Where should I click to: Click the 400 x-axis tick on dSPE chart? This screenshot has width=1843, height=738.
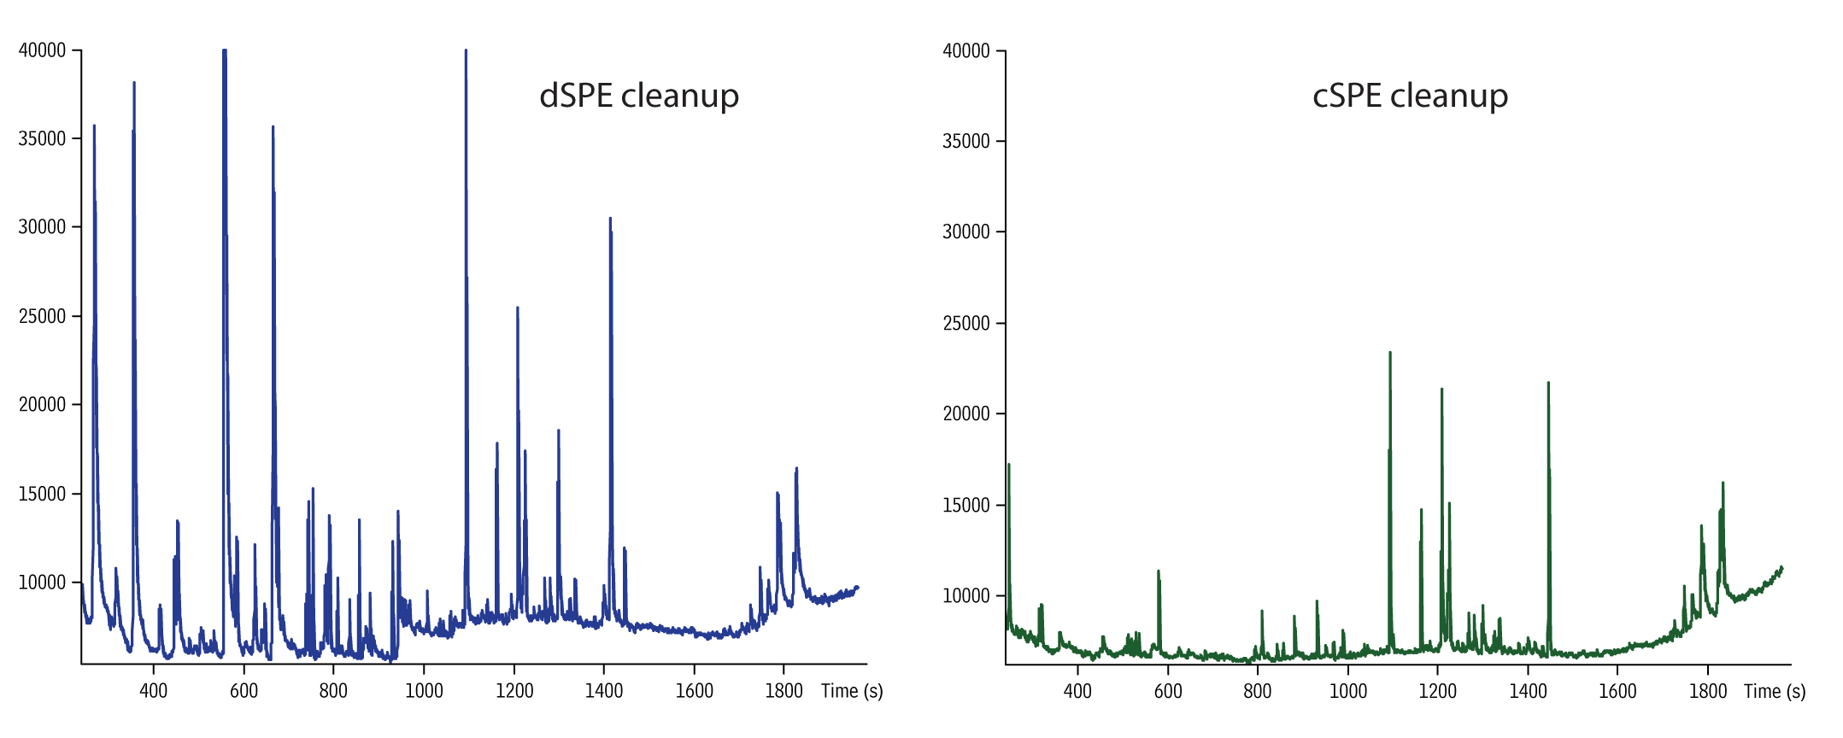point(154,691)
